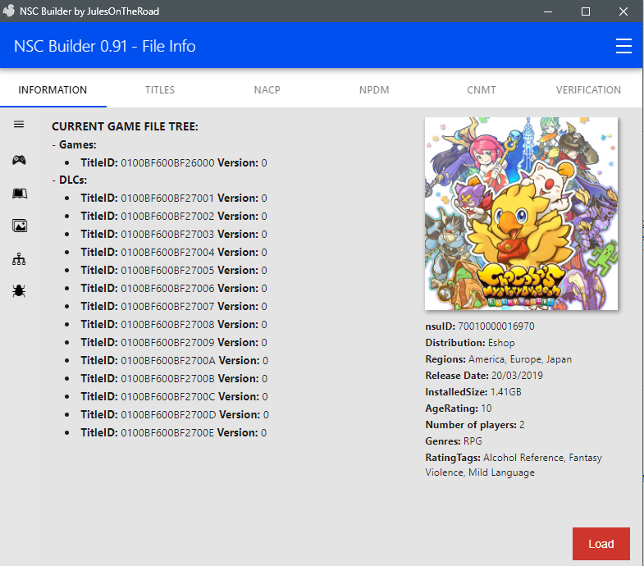Click the Number of players value
The width and height of the screenshot is (644, 566).
[x=522, y=425]
